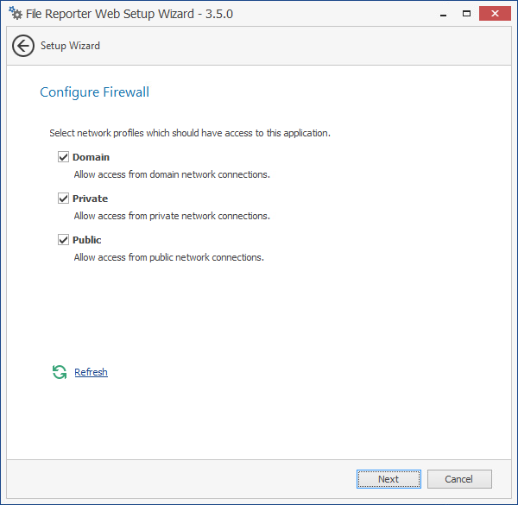518x505 pixels.
Task: Click the Refresh link
Action: (91, 372)
